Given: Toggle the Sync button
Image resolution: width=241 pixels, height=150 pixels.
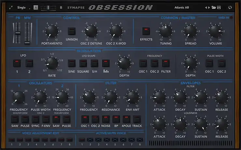Looking at the screenshot, I should [35, 119].
